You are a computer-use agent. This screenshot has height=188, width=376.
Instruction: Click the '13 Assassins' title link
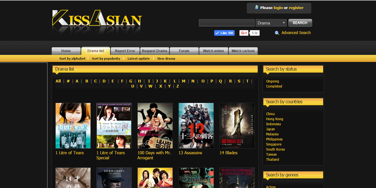[190, 153]
